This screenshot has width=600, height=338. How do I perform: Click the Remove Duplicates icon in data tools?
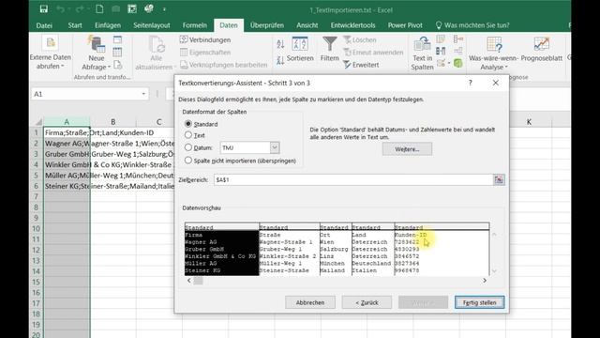point(441,51)
